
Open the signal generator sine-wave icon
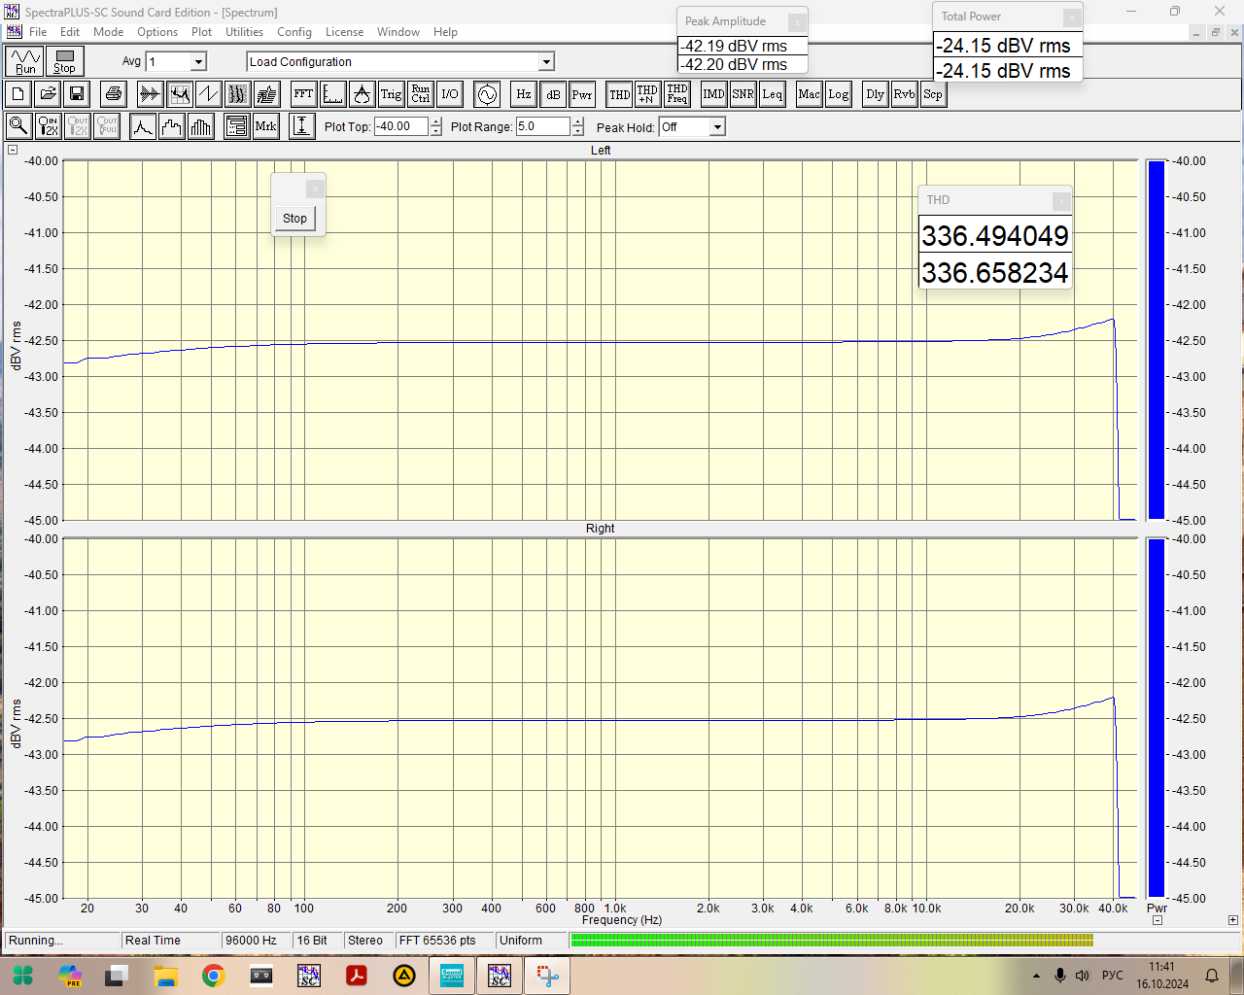[487, 94]
